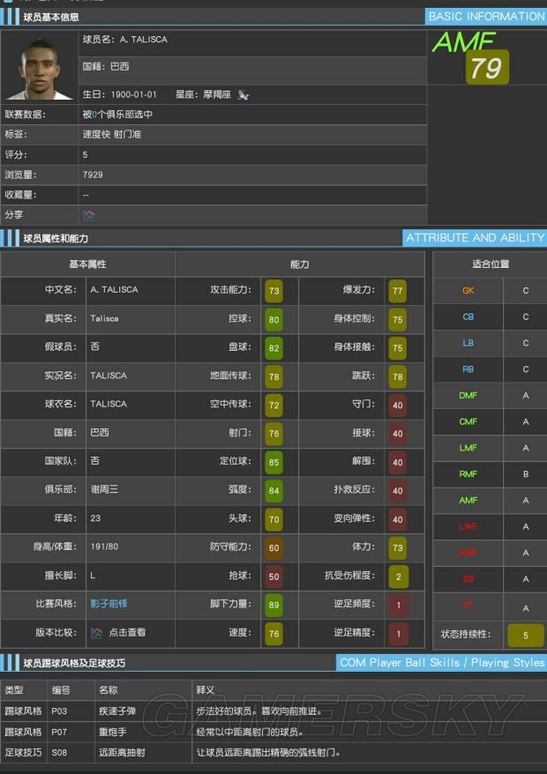Click the AMF position label at top right
Image resolution: width=547 pixels, height=774 pixels.
(464, 42)
